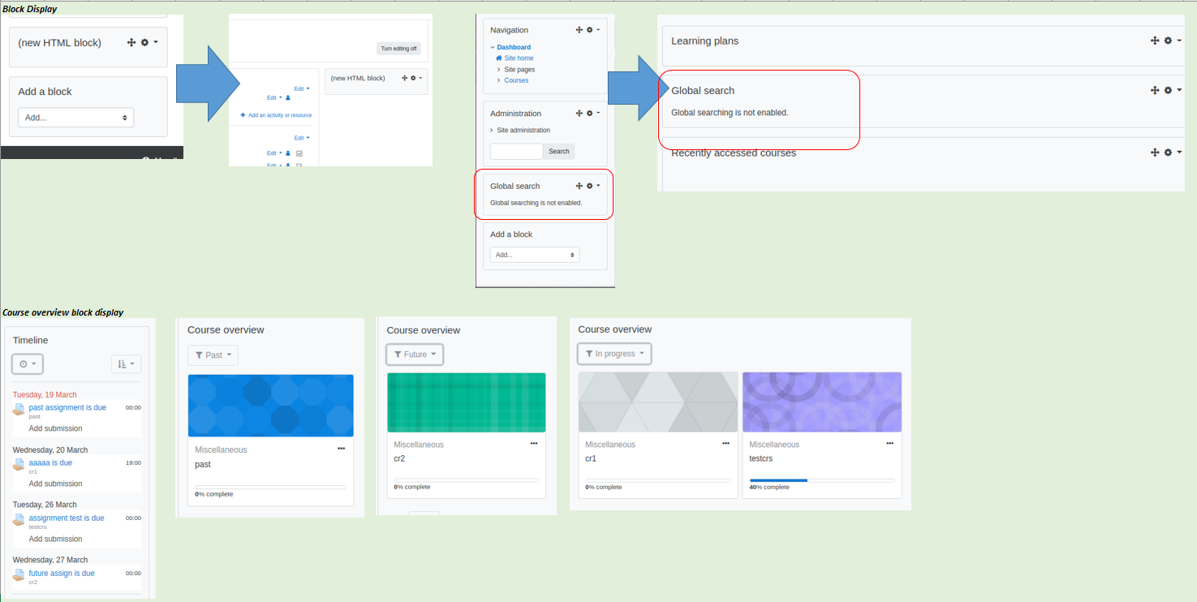Open the past assignment is due link
Screen dimensions: 1197x602
(x=67, y=407)
